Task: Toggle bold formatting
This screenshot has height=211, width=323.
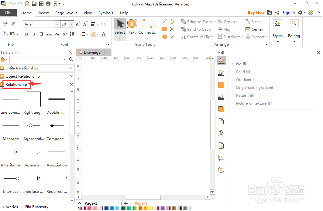Action: tap(26, 34)
